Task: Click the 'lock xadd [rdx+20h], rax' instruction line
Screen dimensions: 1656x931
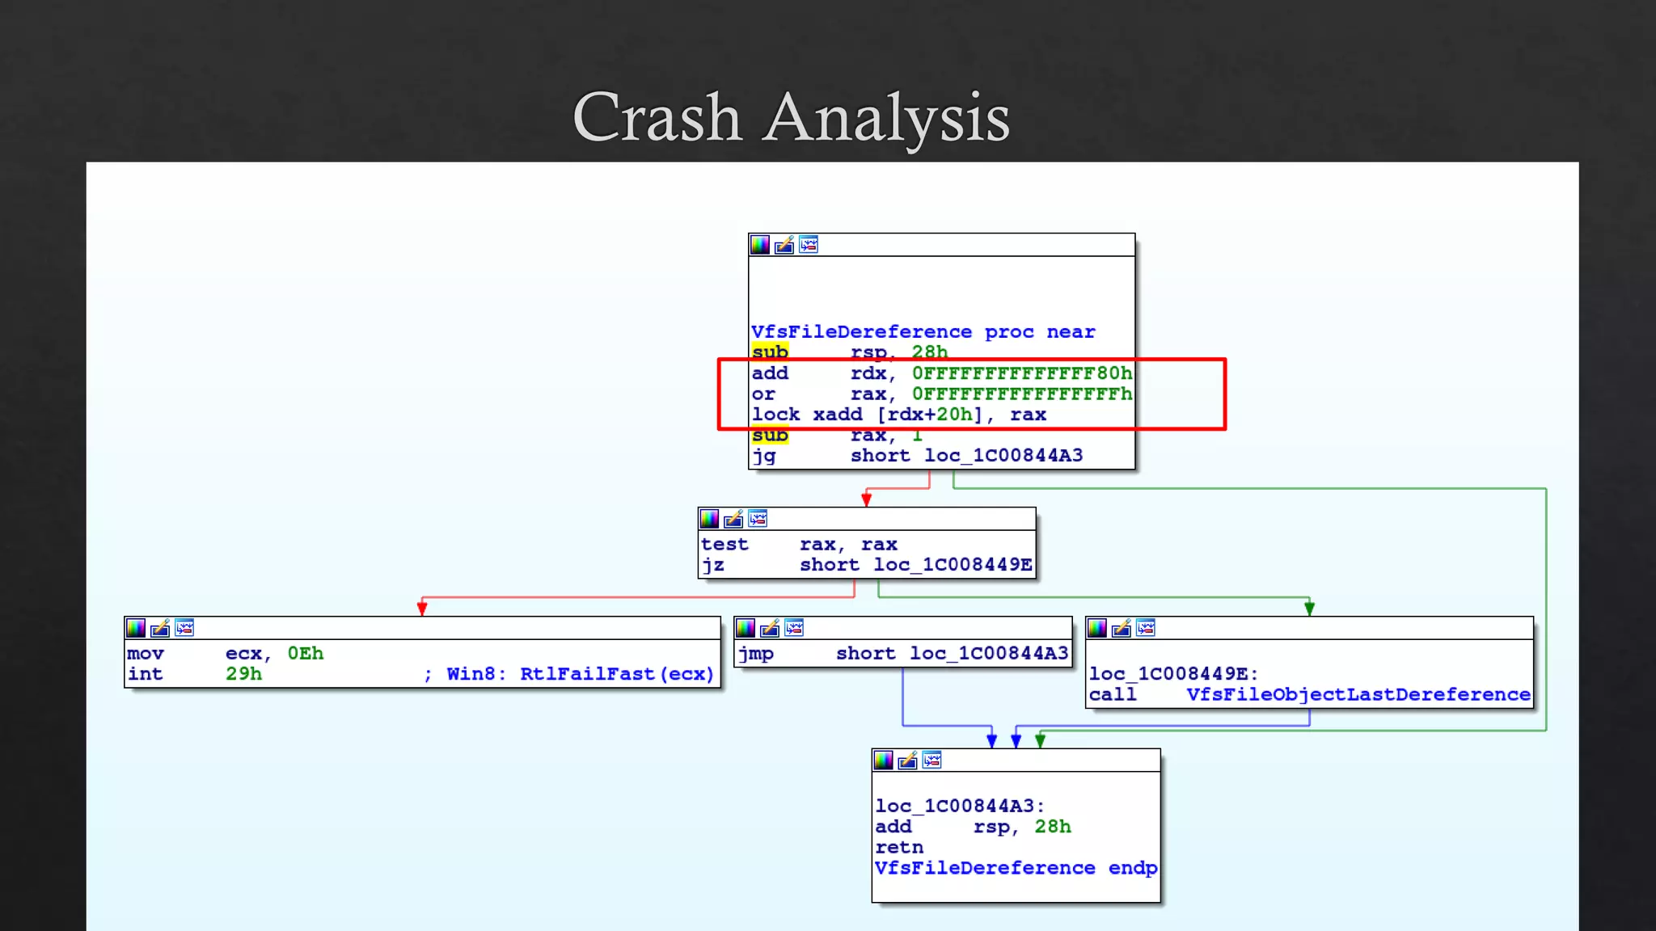Action: click(x=898, y=415)
